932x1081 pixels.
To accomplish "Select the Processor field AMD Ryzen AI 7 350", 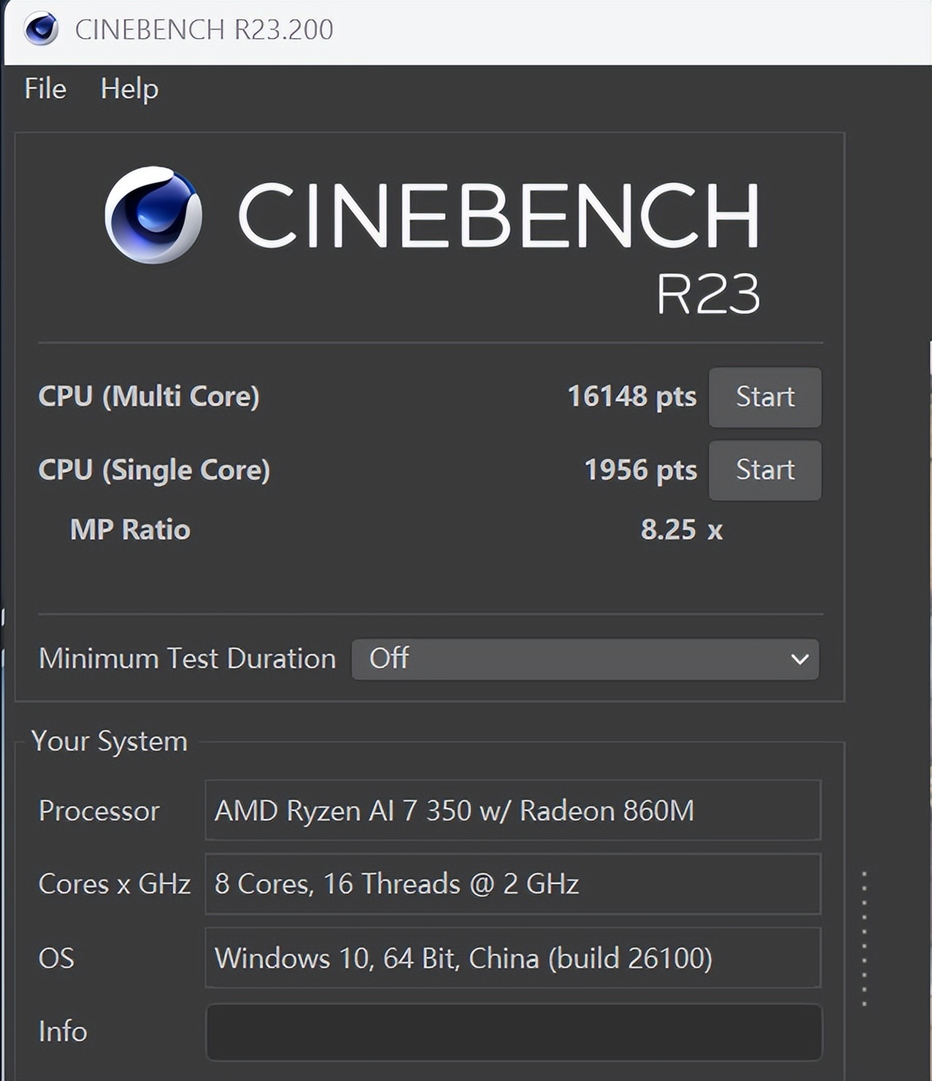I will (x=513, y=810).
